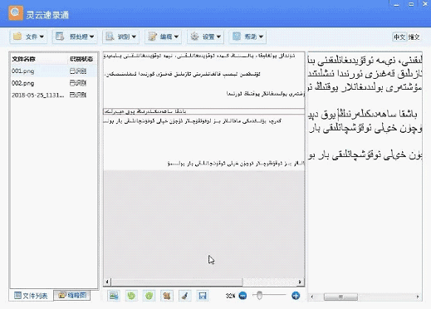Viewport: 431px width, 309px height.
Task: Click the brush cleanup icon
Action: [184, 296]
